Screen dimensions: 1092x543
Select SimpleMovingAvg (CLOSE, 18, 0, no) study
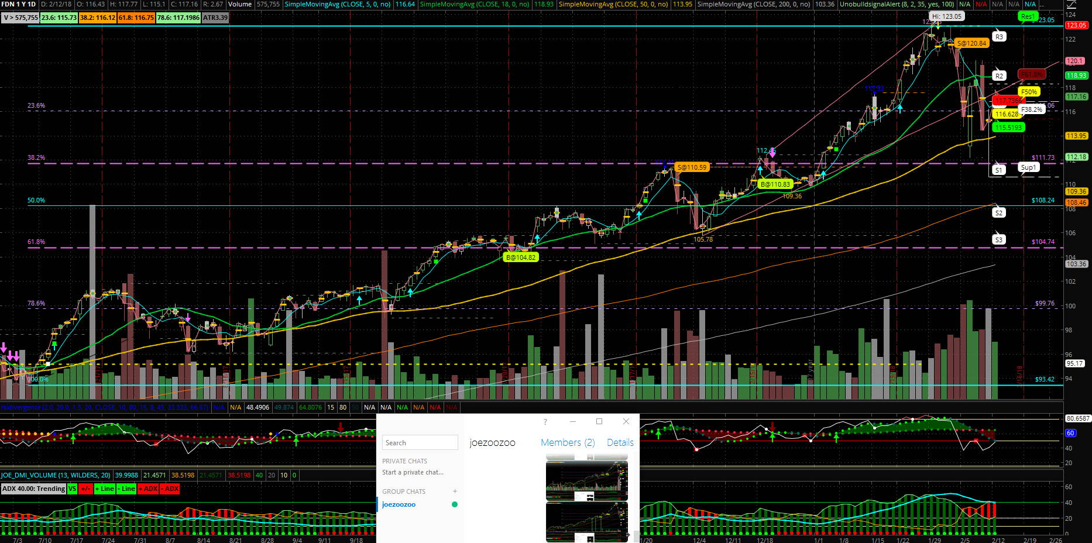475,4
